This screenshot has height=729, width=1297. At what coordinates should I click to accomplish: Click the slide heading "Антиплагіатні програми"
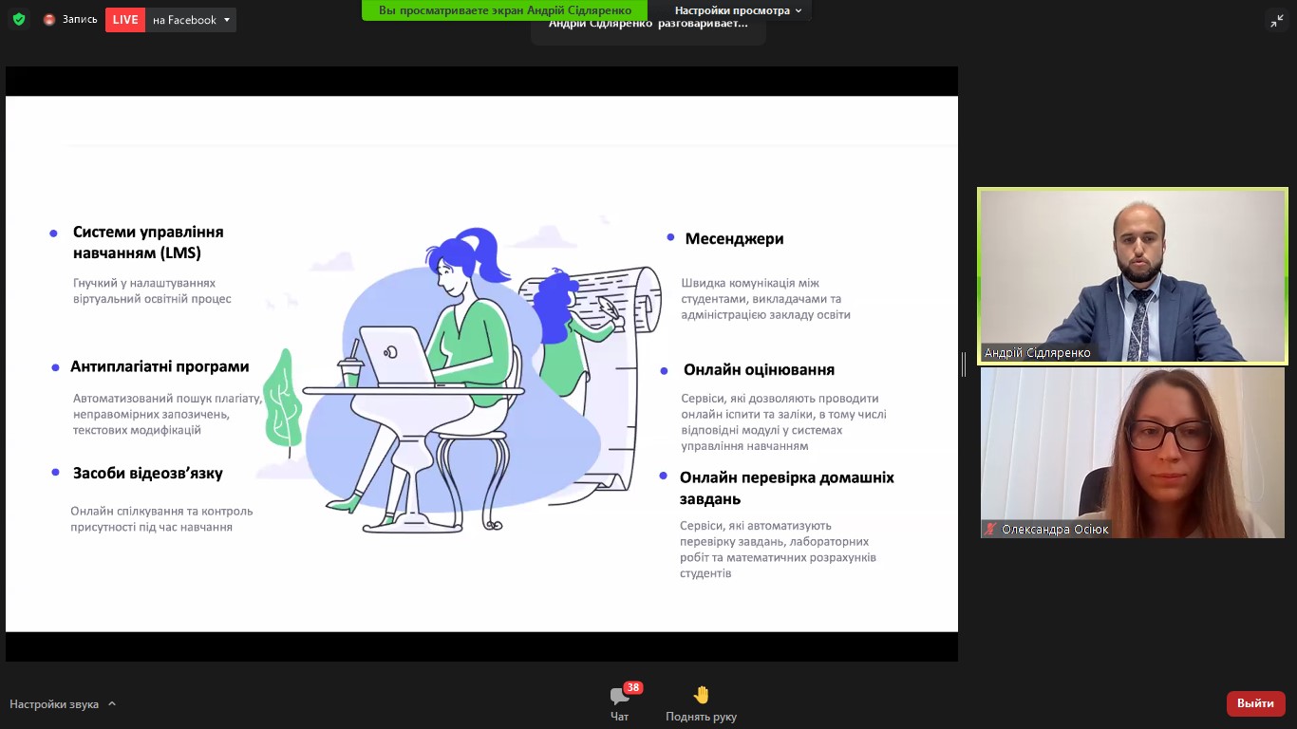[160, 366]
